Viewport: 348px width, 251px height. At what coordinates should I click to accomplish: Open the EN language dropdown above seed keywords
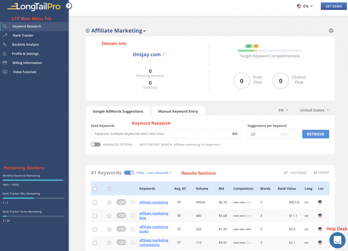point(283,110)
